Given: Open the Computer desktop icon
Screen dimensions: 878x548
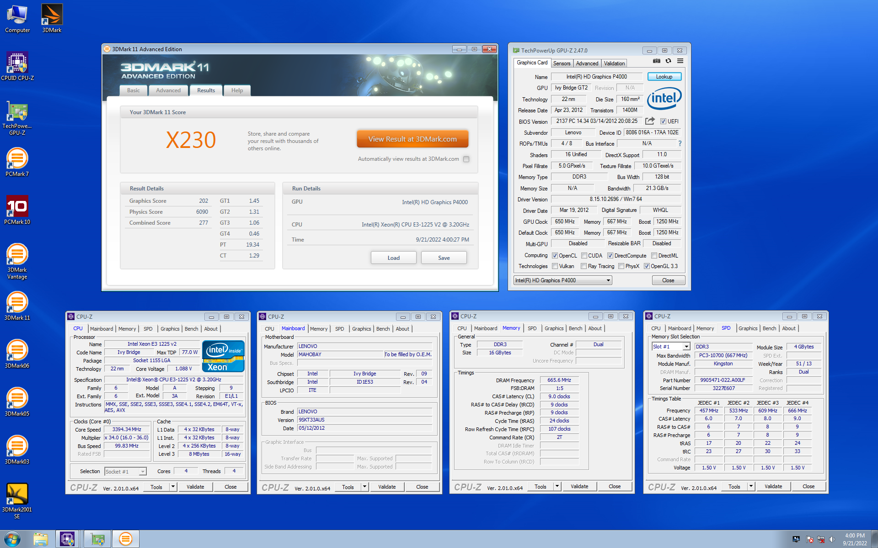Looking at the screenshot, I should (x=17, y=19).
